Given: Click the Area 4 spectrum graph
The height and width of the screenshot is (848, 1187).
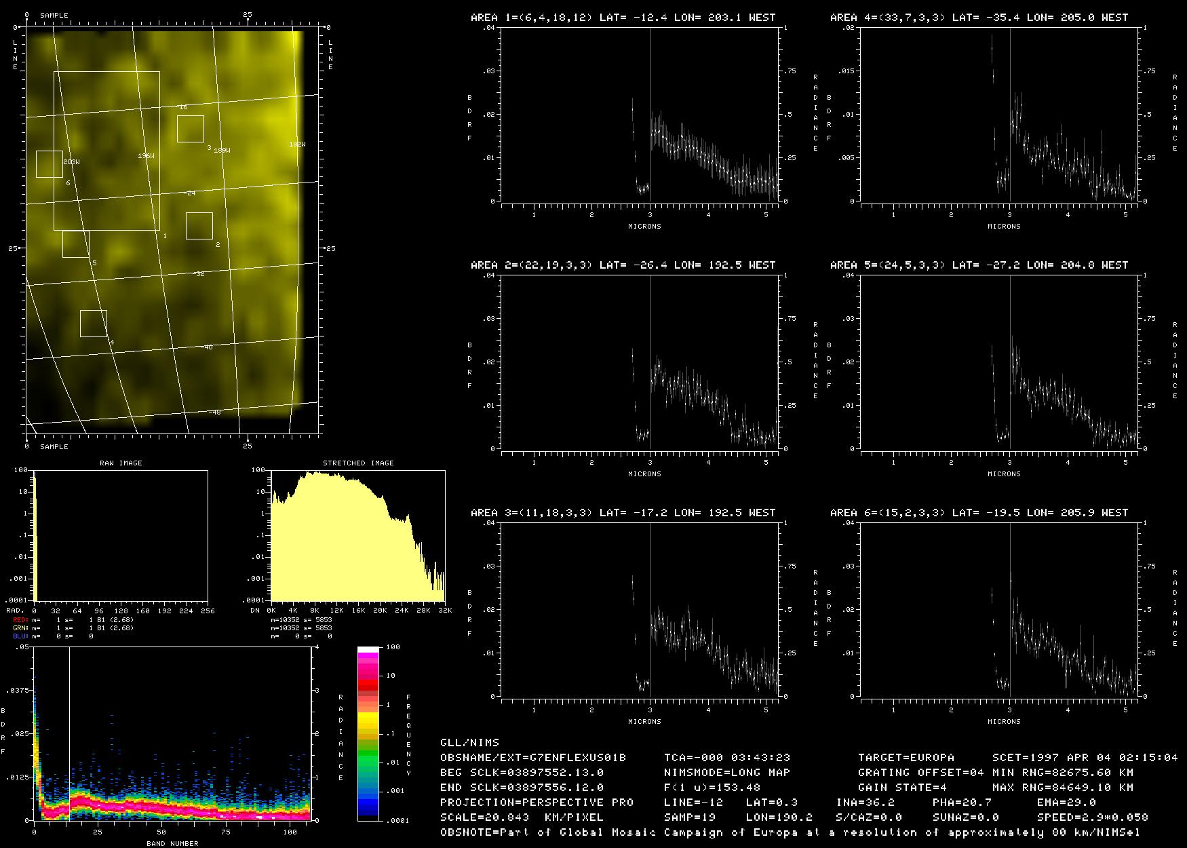Looking at the screenshot, I should pyautogui.click(x=998, y=115).
